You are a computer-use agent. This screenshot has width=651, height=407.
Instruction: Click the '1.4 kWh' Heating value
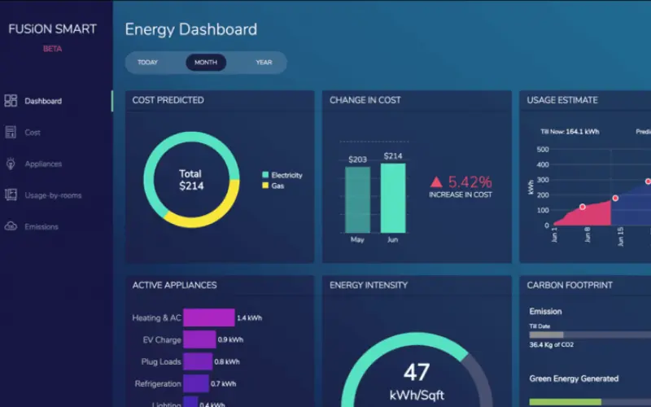[249, 318]
